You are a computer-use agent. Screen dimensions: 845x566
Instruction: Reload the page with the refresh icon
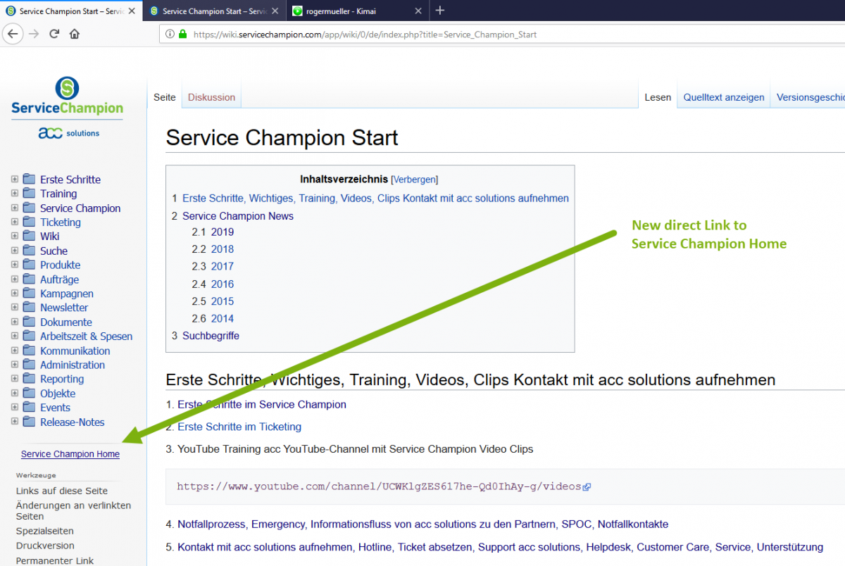coord(54,33)
